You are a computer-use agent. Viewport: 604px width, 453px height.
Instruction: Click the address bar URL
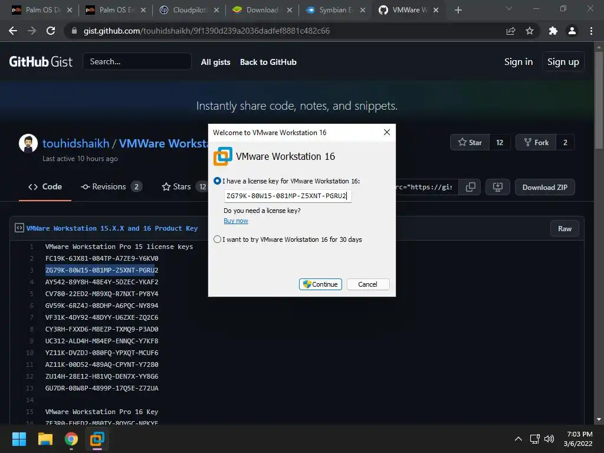point(206,31)
